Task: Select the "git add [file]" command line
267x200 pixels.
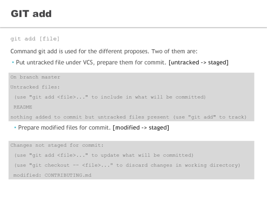Action: pos(35,39)
